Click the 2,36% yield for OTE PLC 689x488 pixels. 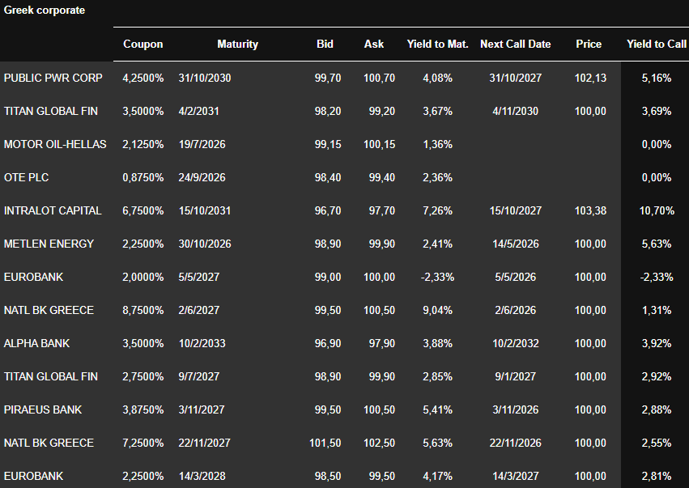438,177
